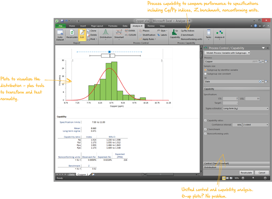Select the Copper 1 sheet tab

pos(83,175)
